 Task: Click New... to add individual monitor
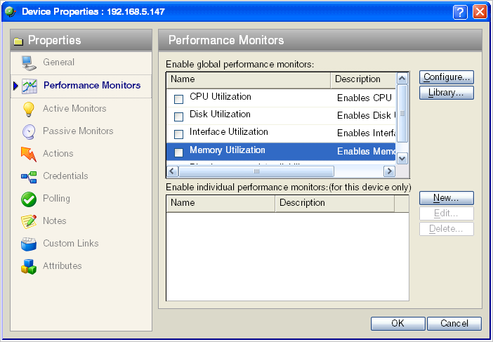pyautogui.click(x=447, y=198)
